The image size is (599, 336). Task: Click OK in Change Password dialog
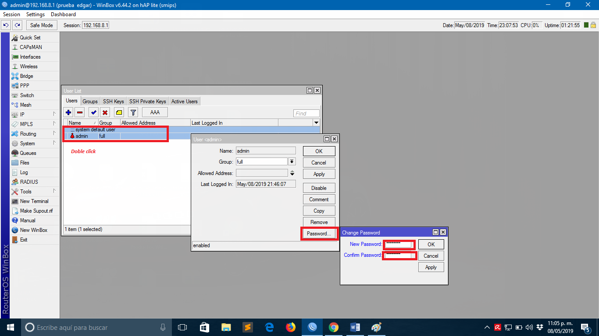tap(431, 245)
